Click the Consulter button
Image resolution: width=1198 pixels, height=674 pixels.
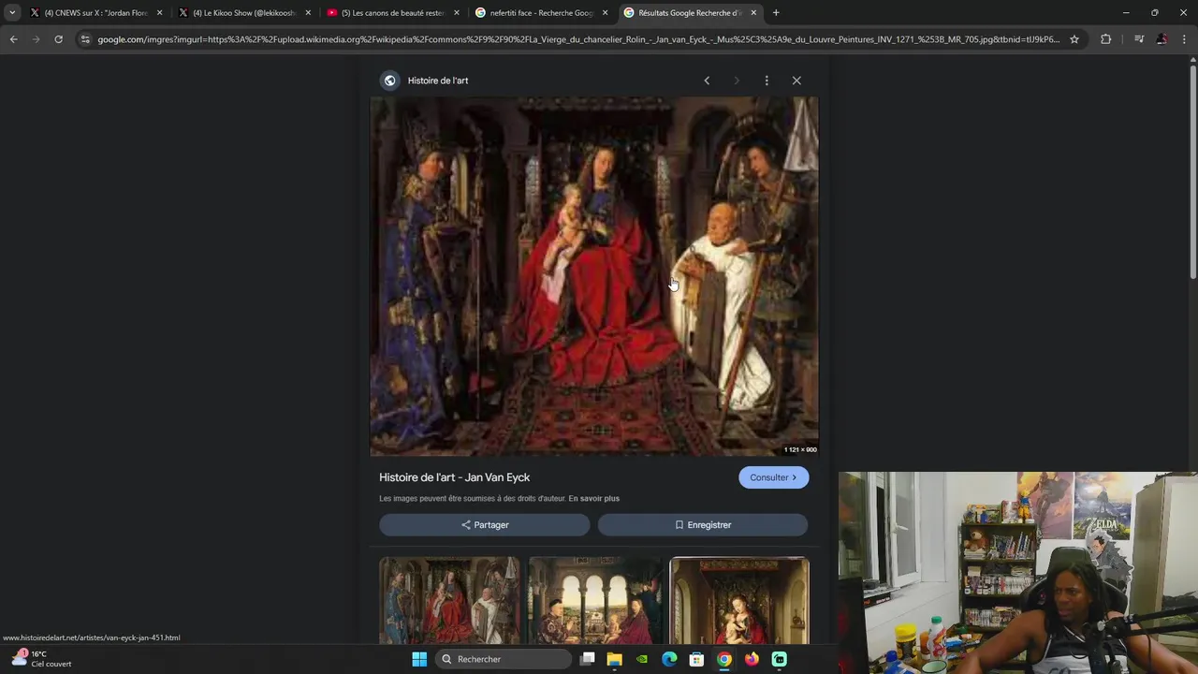(773, 477)
